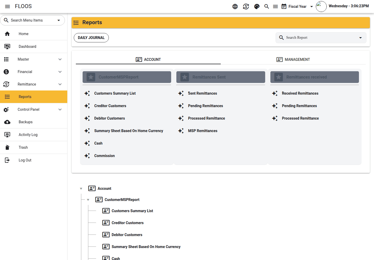Image resolution: width=374 pixels, height=260 pixels.
Task: Open Pending Remittances under Remittances received
Action: click(299, 106)
